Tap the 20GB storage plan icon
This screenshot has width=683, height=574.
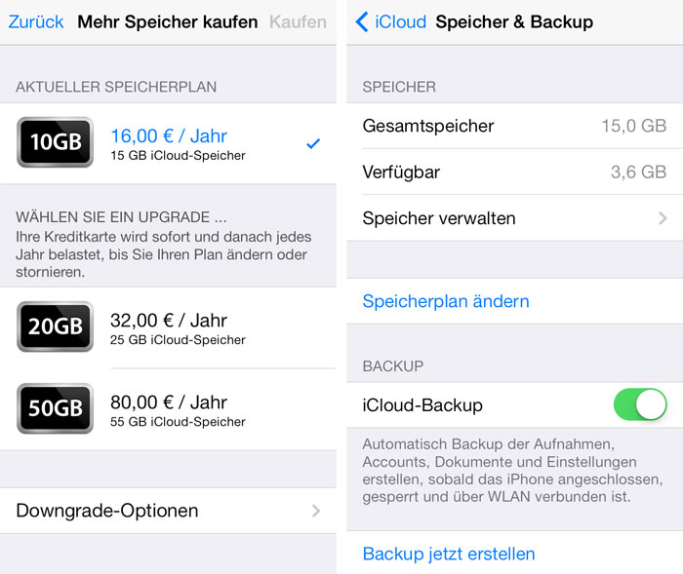55,326
